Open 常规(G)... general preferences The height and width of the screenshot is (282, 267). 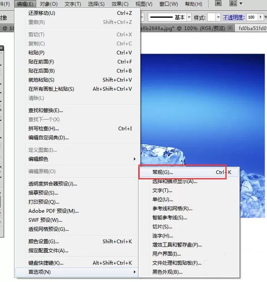189,172
